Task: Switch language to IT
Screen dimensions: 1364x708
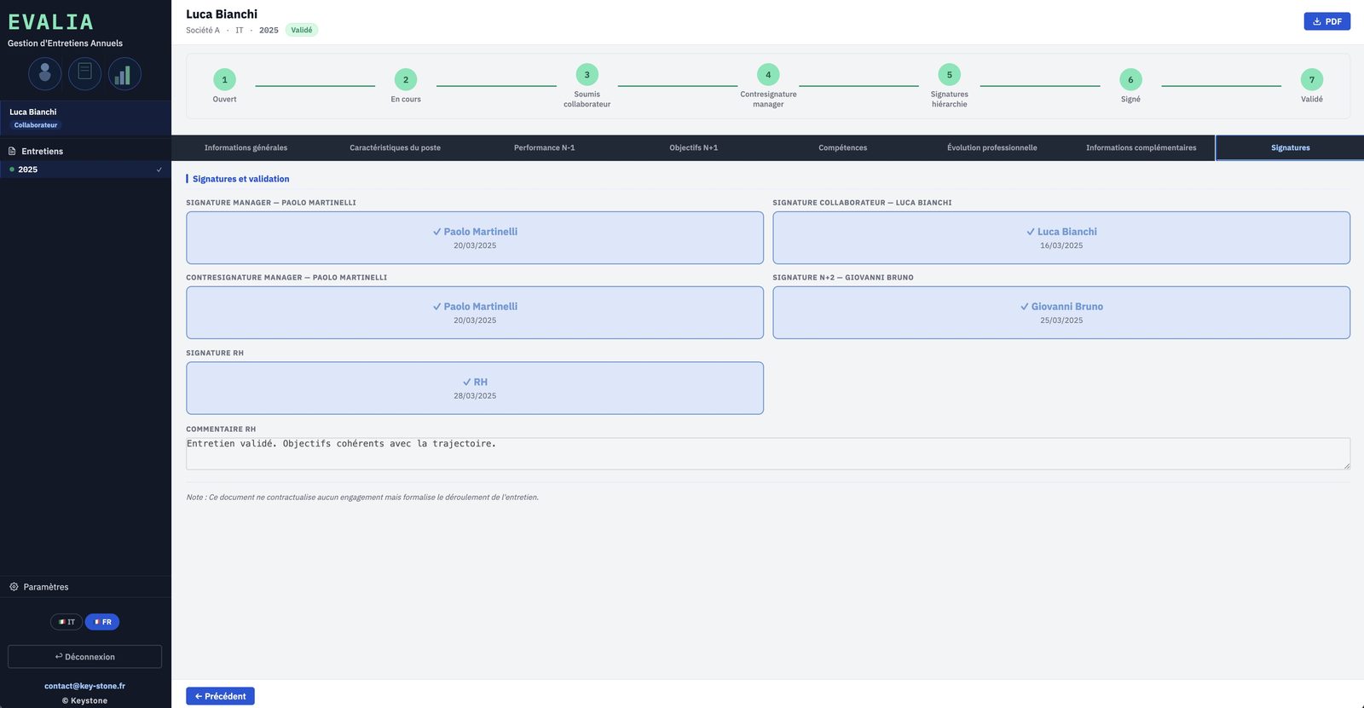Action: pyautogui.click(x=66, y=622)
